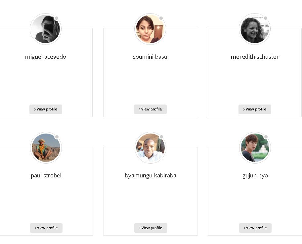Image resolution: width=302 pixels, height=244 pixels.
Task: Click the status dot on gujun-pyo's avatar
Action: [x=266, y=137]
